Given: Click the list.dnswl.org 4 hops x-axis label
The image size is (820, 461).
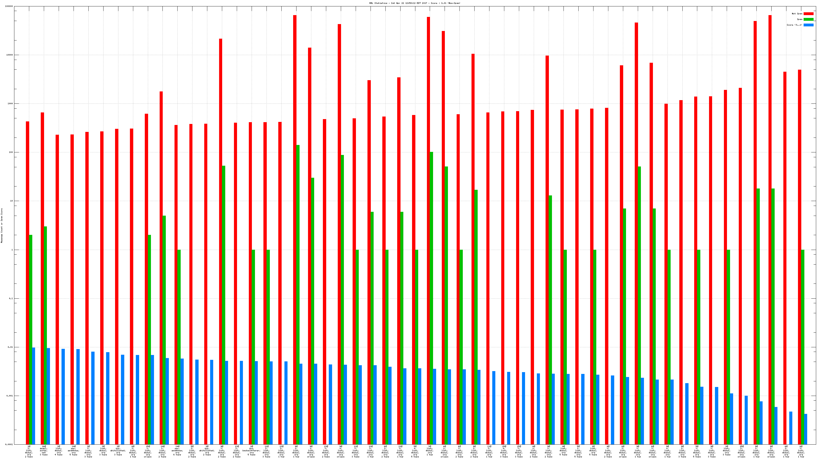Looking at the screenshot, I should tap(59, 450).
